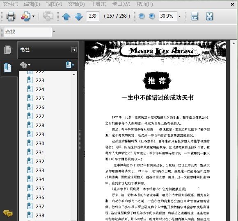Zoom out with the minus button

point(142,16)
